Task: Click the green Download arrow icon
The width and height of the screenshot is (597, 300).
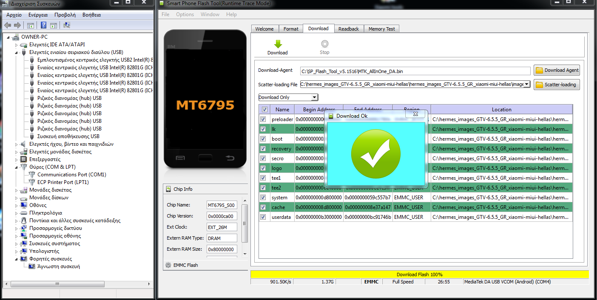Action: click(x=278, y=44)
